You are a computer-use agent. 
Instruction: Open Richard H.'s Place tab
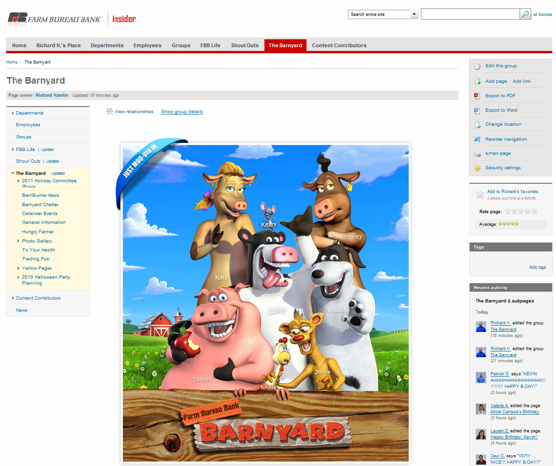58,45
